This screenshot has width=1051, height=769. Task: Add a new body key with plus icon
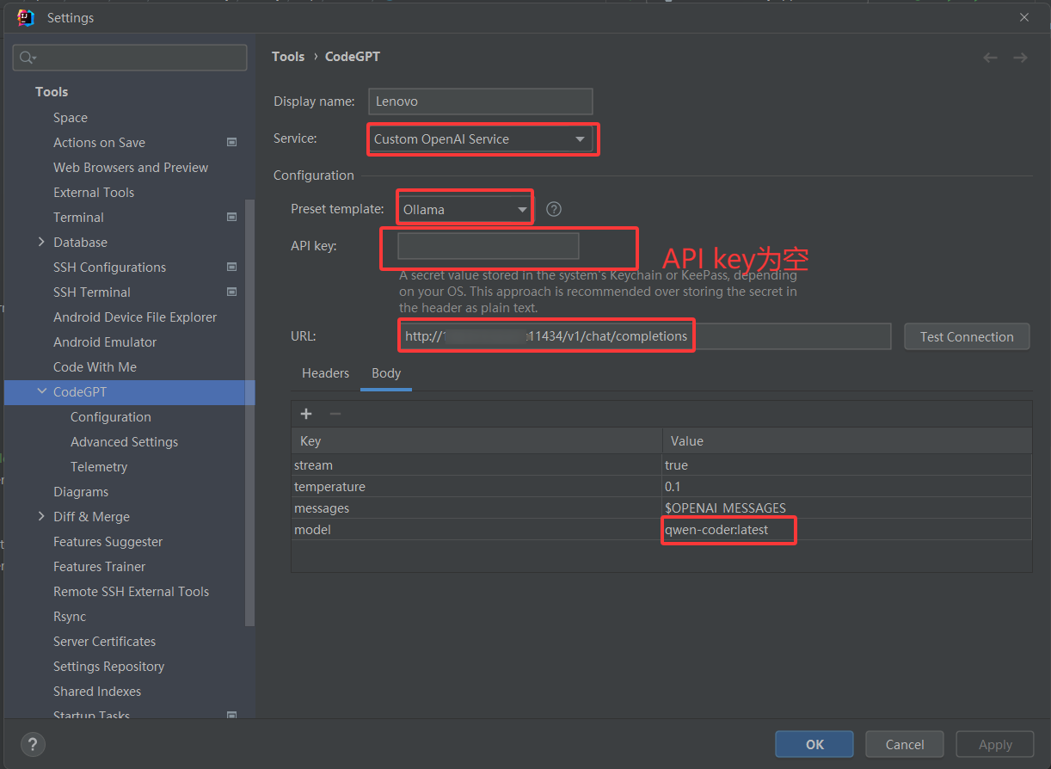(x=306, y=414)
